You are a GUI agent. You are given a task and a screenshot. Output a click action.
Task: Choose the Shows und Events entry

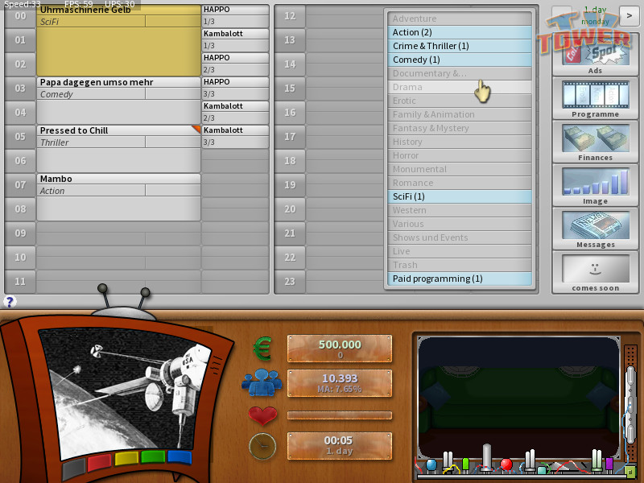click(460, 237)
